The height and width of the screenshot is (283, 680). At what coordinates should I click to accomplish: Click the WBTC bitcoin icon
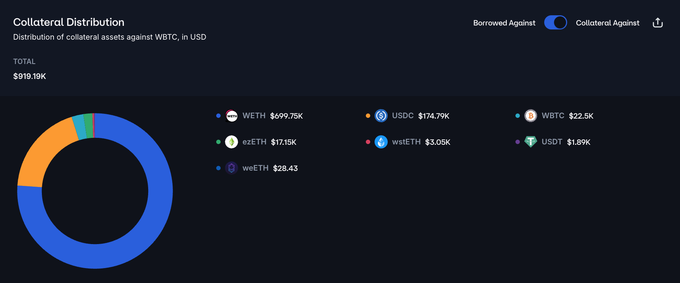click(x=531, y=116)
